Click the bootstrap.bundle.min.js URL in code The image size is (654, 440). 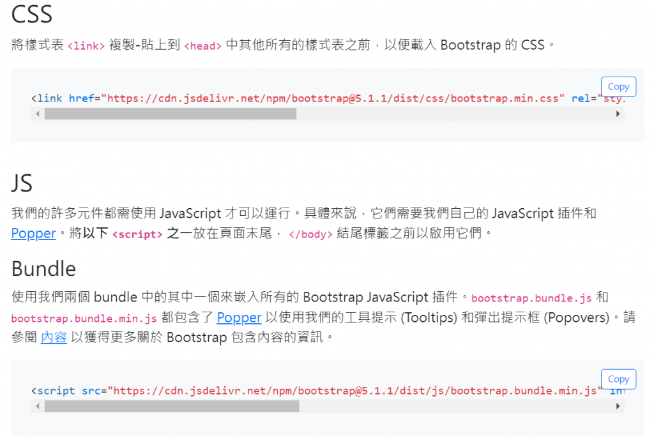pos(355,391)
